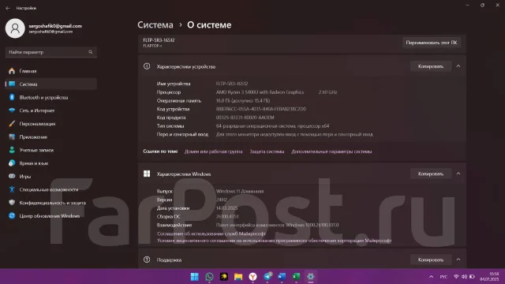Open Bluetooth и устройства
This screenshot has width=505, height=284.
[50, 97]
